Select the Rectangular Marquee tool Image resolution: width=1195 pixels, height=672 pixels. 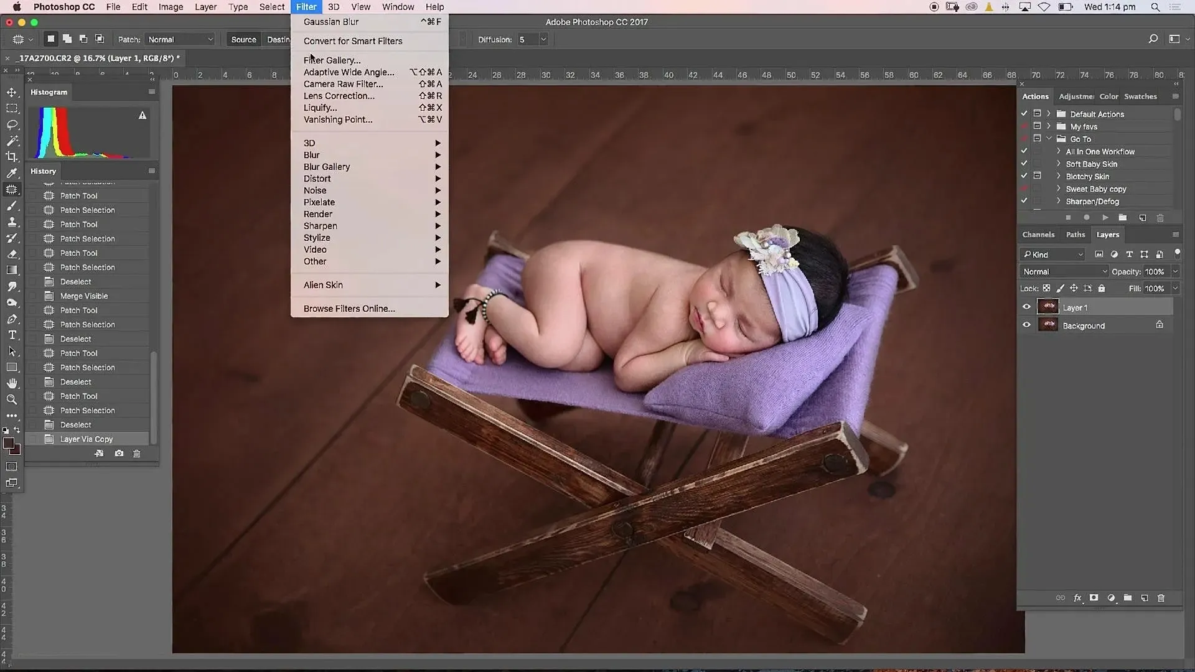pyautogui.click(x=12, y=108)
